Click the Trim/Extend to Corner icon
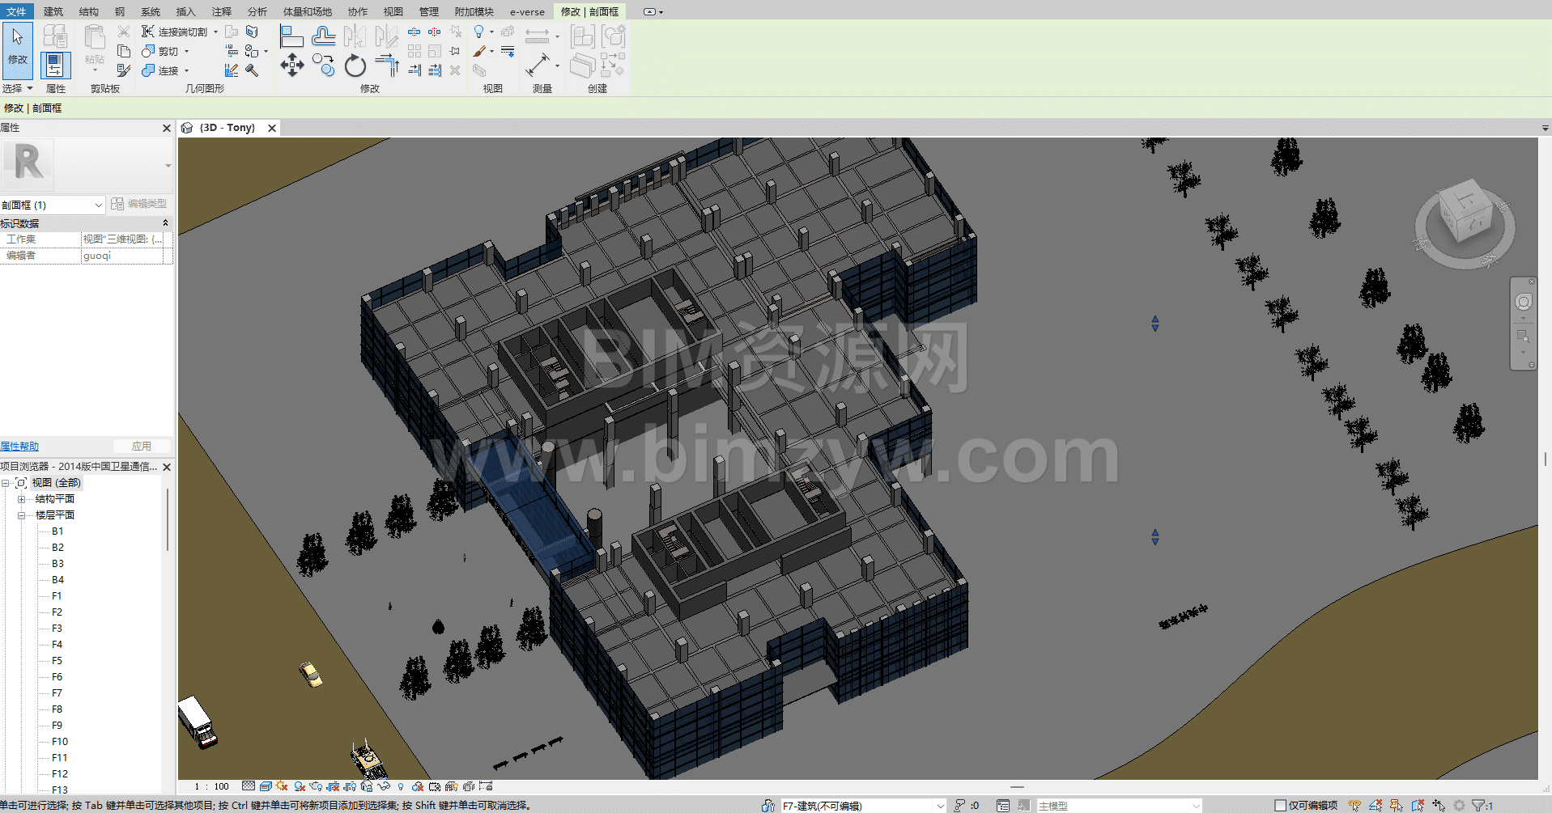 387,66
